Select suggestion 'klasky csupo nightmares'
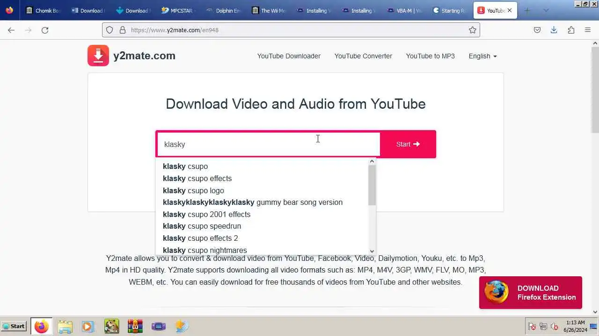Screen dimensions: 599x336 click(205, 250)
